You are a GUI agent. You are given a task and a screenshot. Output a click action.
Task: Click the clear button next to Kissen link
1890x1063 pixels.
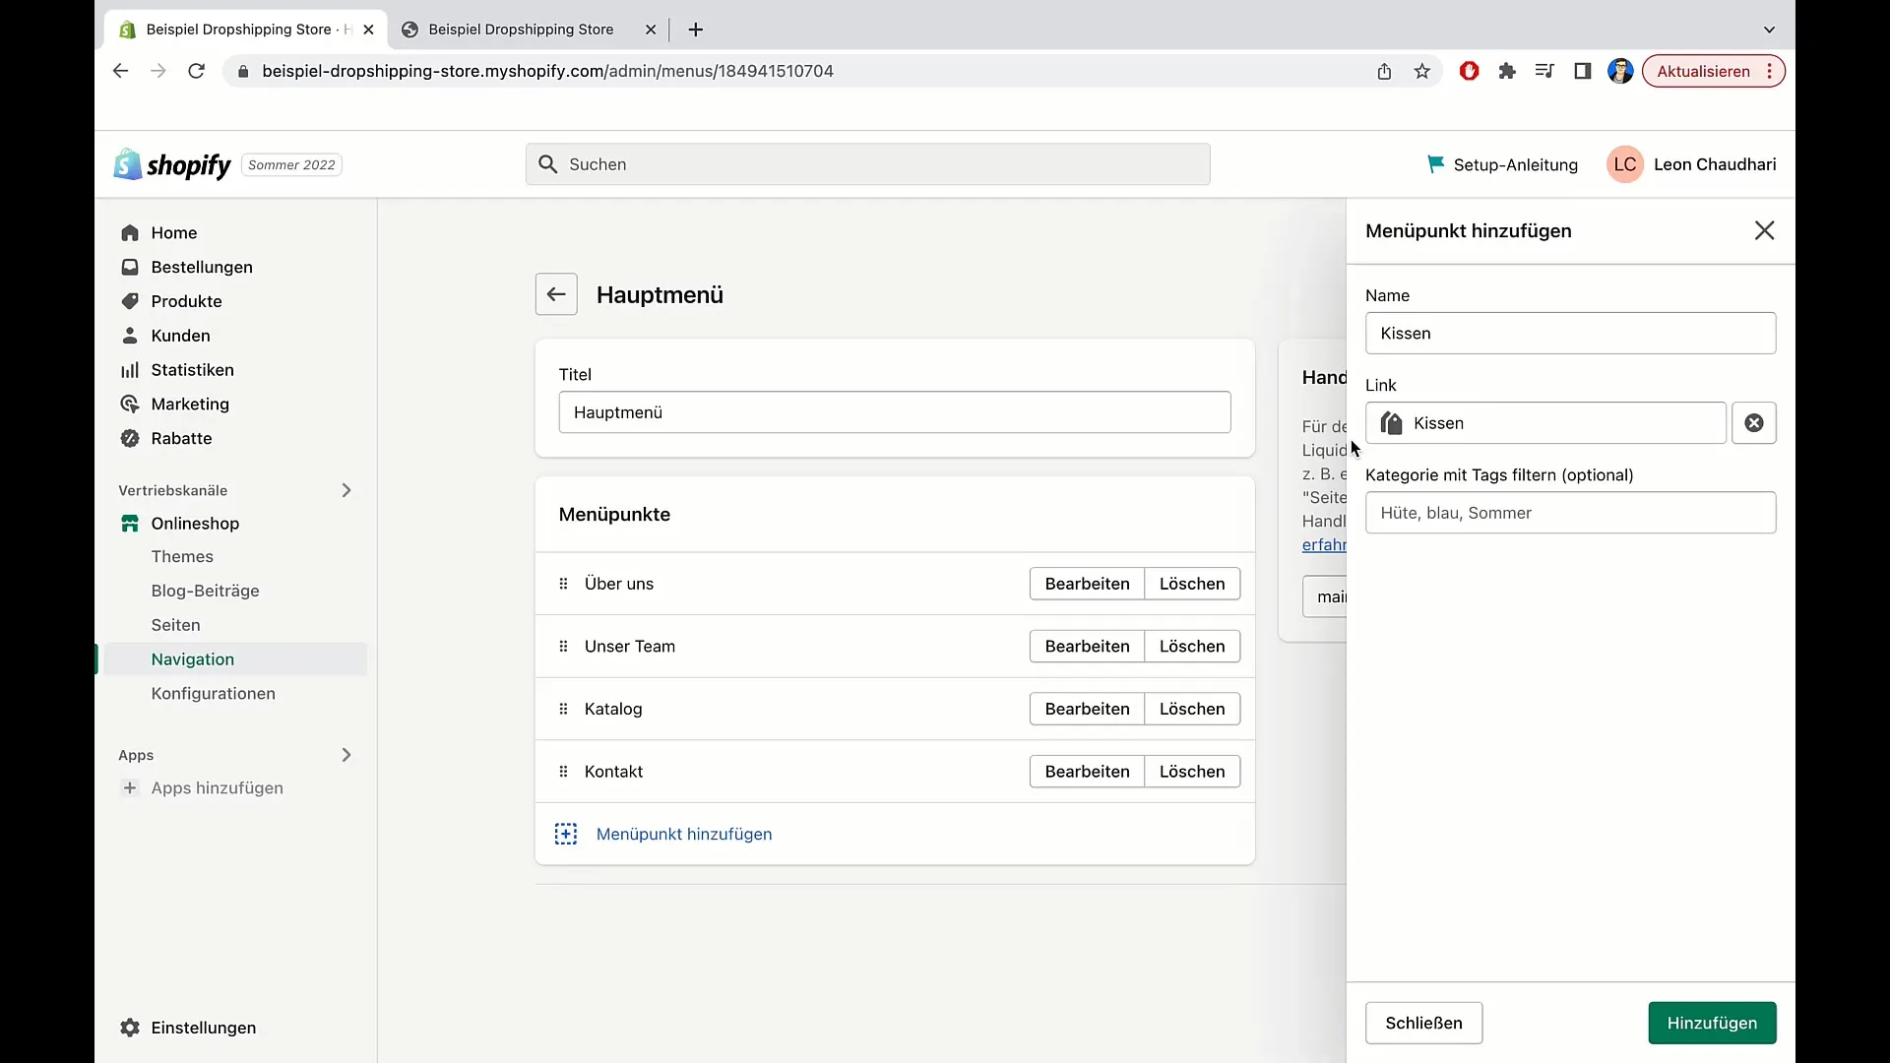[x=1754, y=422]
